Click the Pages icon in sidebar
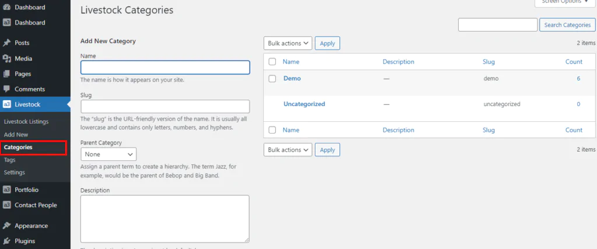 (x=6, y=74)
